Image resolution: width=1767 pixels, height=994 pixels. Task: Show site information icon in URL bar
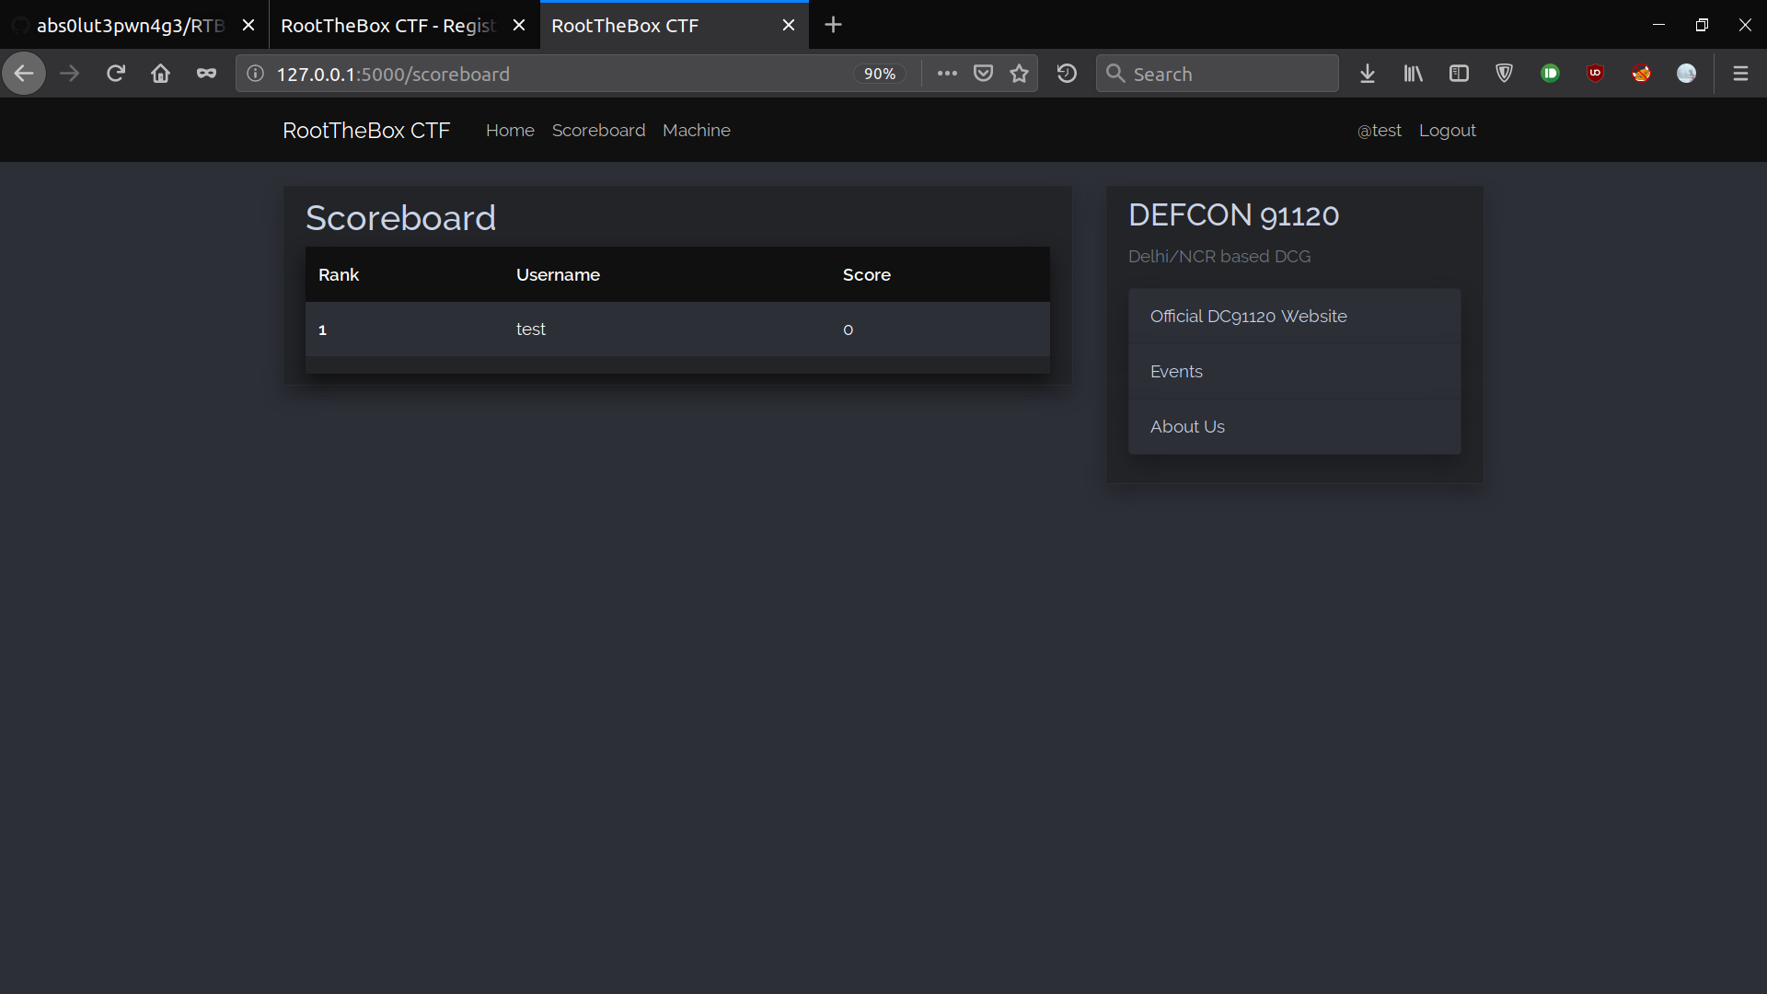tap(256, 74)
